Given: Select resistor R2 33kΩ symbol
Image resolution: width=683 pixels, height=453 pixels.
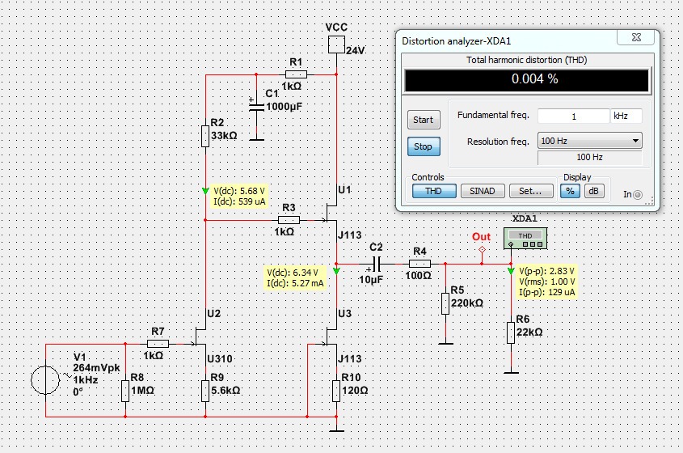Looking at the screenshot, I should [205, 136].
